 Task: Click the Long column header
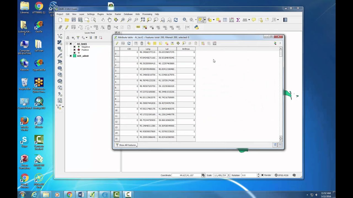click(x=148, y=49)
